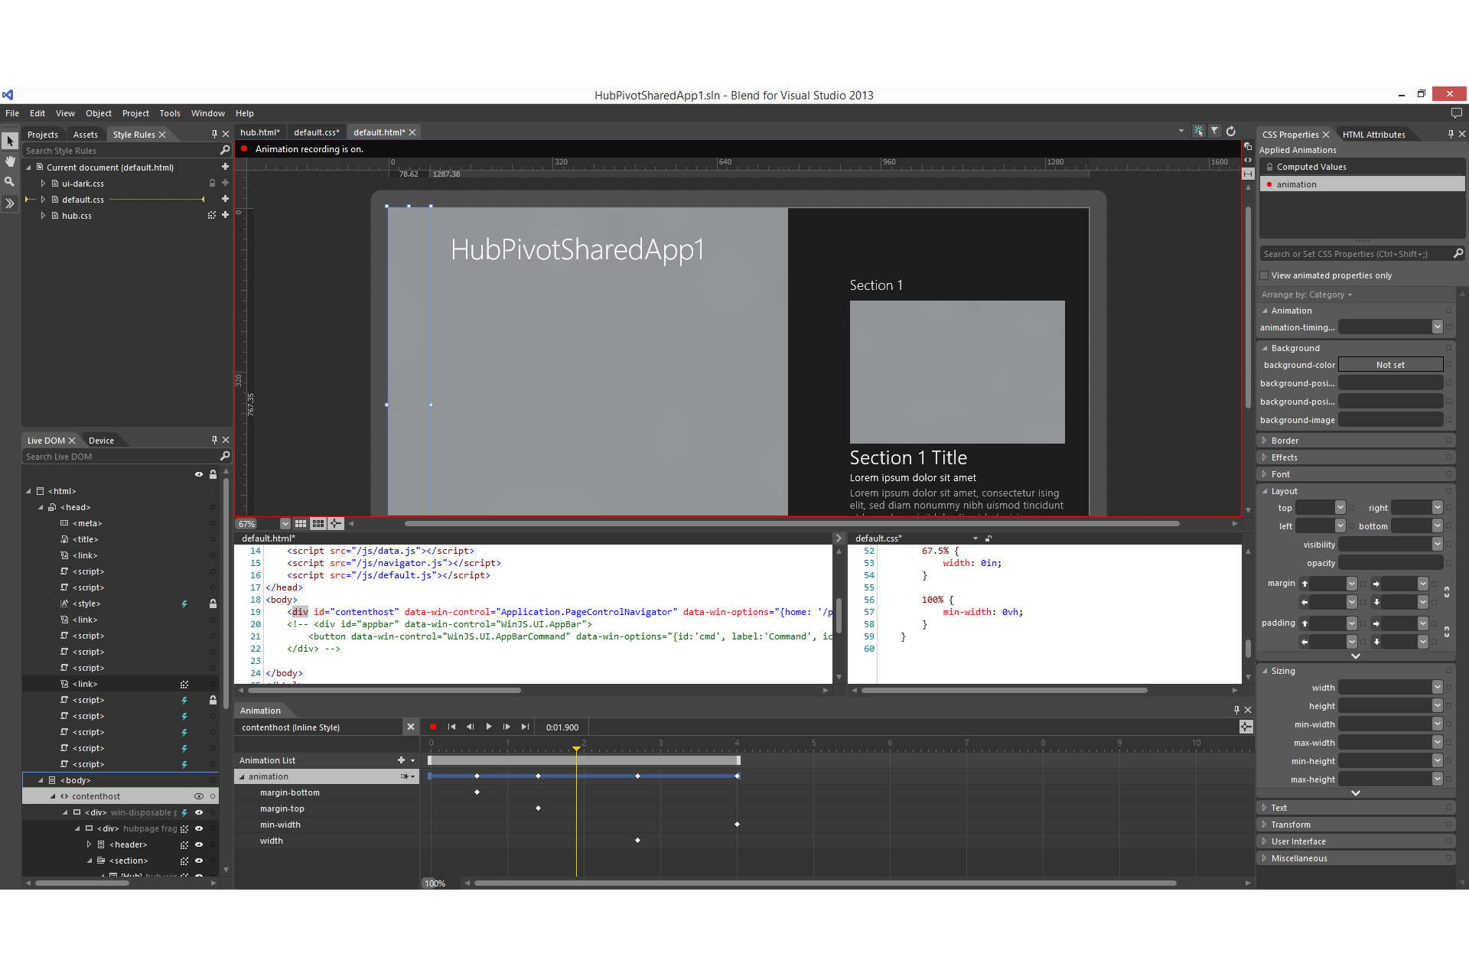Click the opacity value field
The width and height of the screenshot is (1469, 976).
coord(1390,563)
